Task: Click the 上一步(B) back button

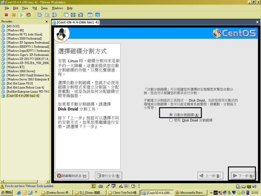Action: pyautogui.click(x=210, y=176)
